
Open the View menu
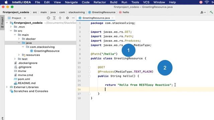pos(57,2)
